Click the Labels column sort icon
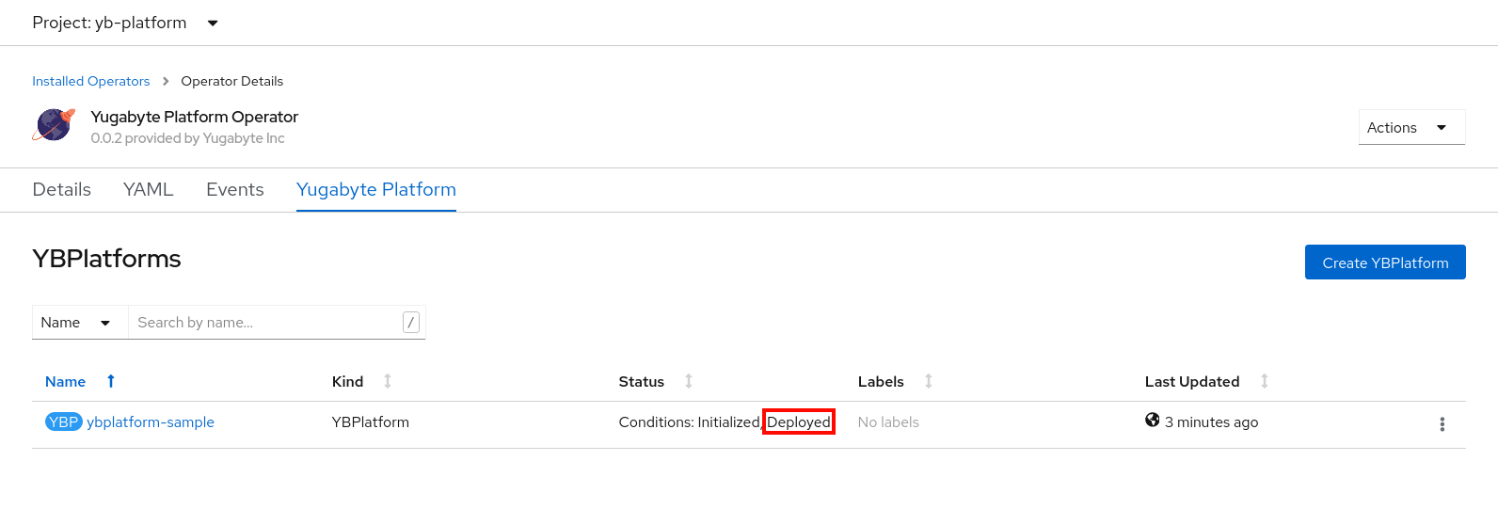This screenshot has height=509, width=1498. tap(929, 381)
